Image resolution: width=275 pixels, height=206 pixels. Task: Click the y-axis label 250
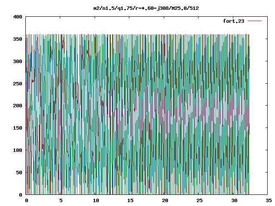pyautogui.click(x=18, y=84)
